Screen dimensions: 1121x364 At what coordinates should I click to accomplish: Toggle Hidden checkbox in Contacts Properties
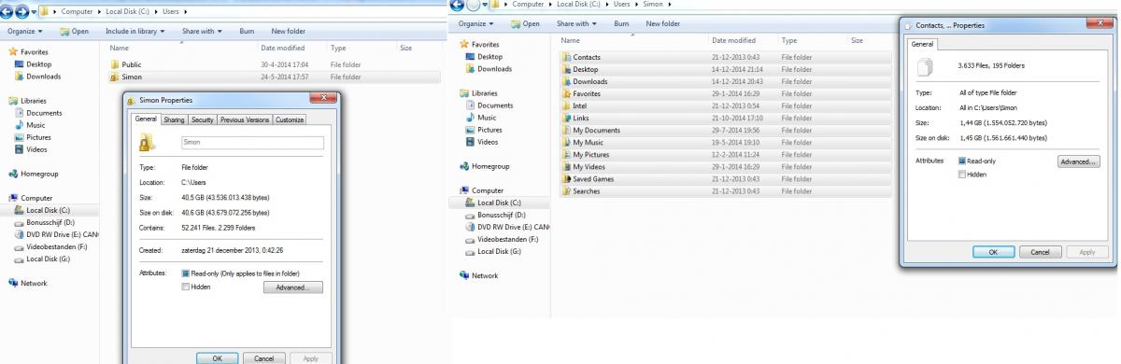962,174
